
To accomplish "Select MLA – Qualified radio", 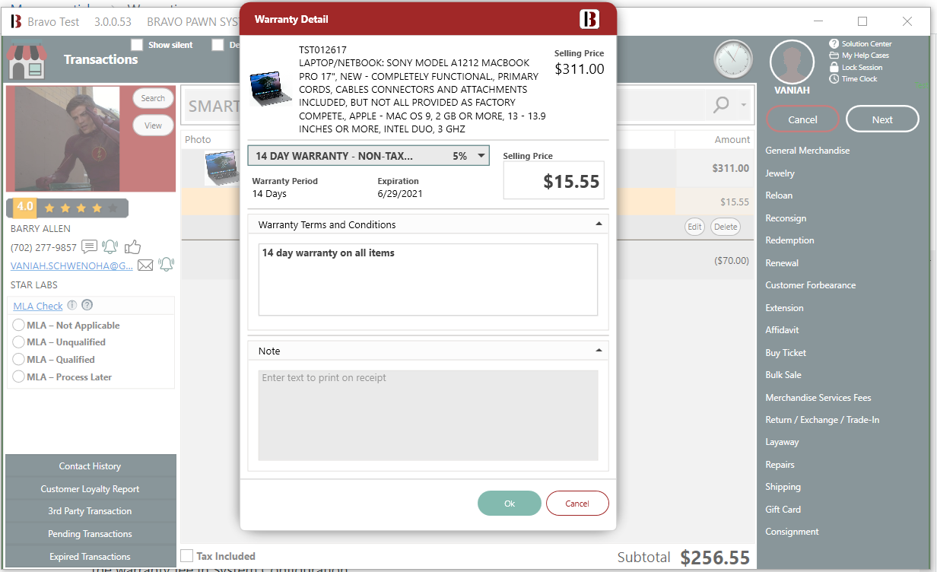I will pyautogui.click(x=19, y=360).
